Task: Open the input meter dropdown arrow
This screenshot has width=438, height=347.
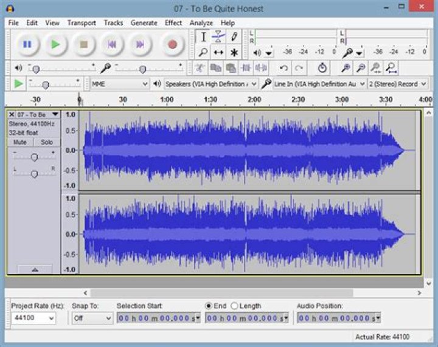Action: 360,53
